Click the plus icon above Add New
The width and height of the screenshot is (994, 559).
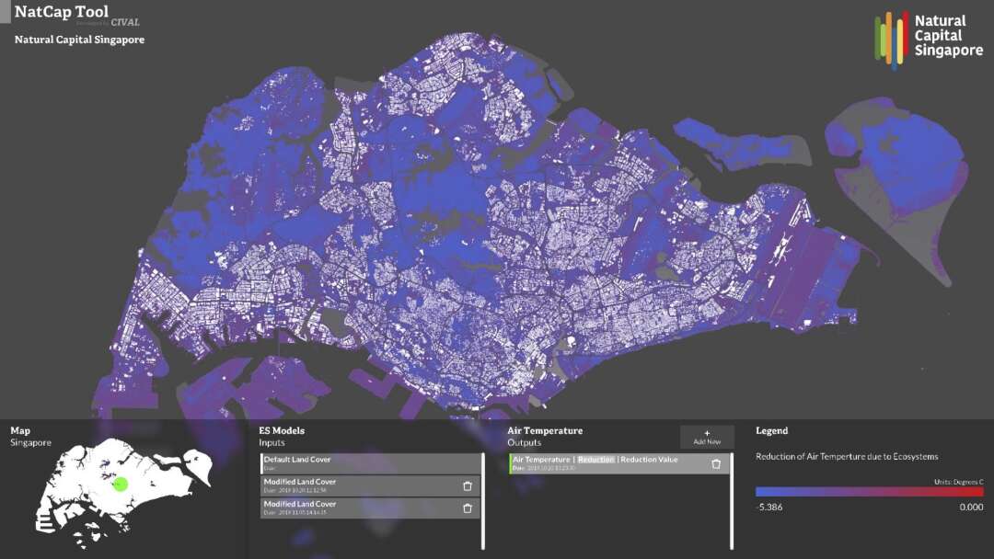coord(707,433)
